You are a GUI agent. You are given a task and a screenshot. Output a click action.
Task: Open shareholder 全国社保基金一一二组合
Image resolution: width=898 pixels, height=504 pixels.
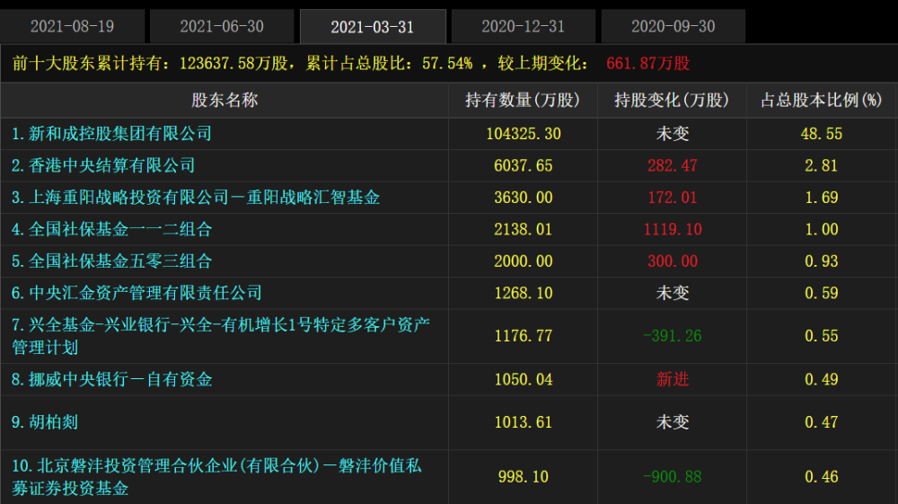pyautogui.click(x=111, y=230)
